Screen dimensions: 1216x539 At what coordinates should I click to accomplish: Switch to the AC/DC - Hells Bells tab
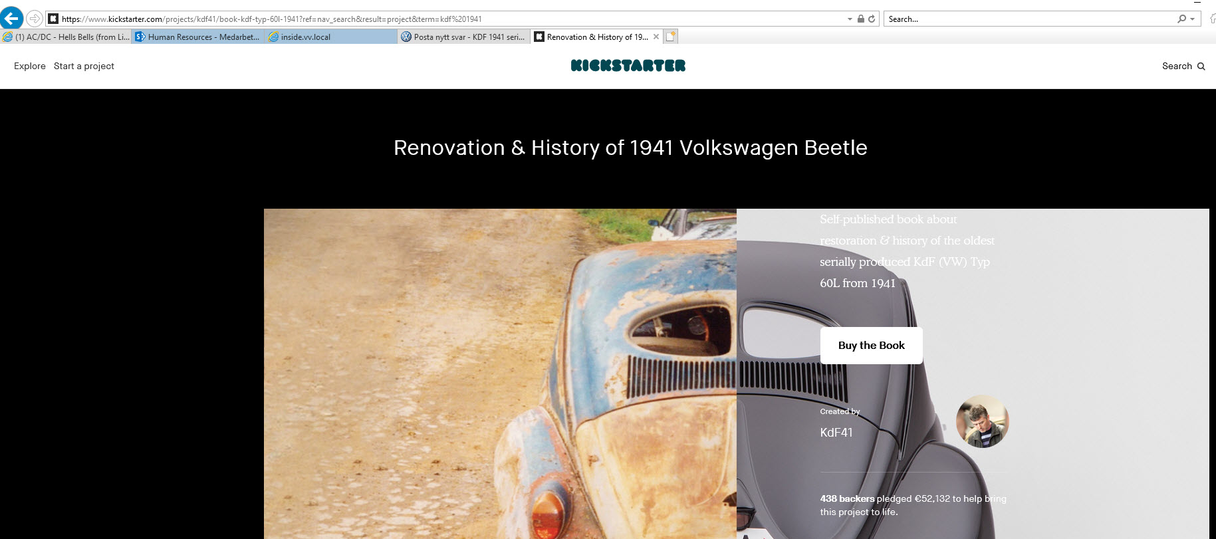[66, 37]
